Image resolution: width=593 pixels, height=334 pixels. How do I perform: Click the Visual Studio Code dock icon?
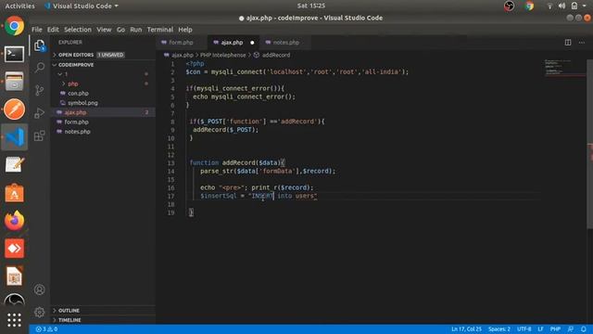point(15,136)
